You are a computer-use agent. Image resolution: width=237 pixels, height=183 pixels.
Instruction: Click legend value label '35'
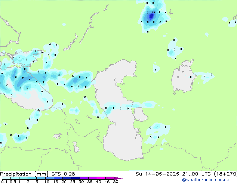point(90,182)
